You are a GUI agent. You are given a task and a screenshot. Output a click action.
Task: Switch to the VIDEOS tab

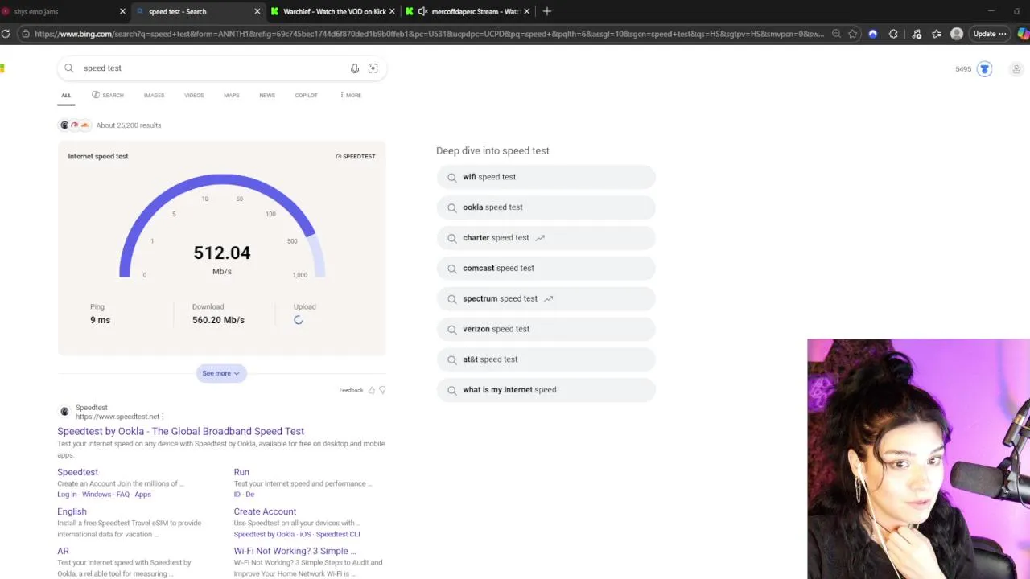click(x=194, y=95)
